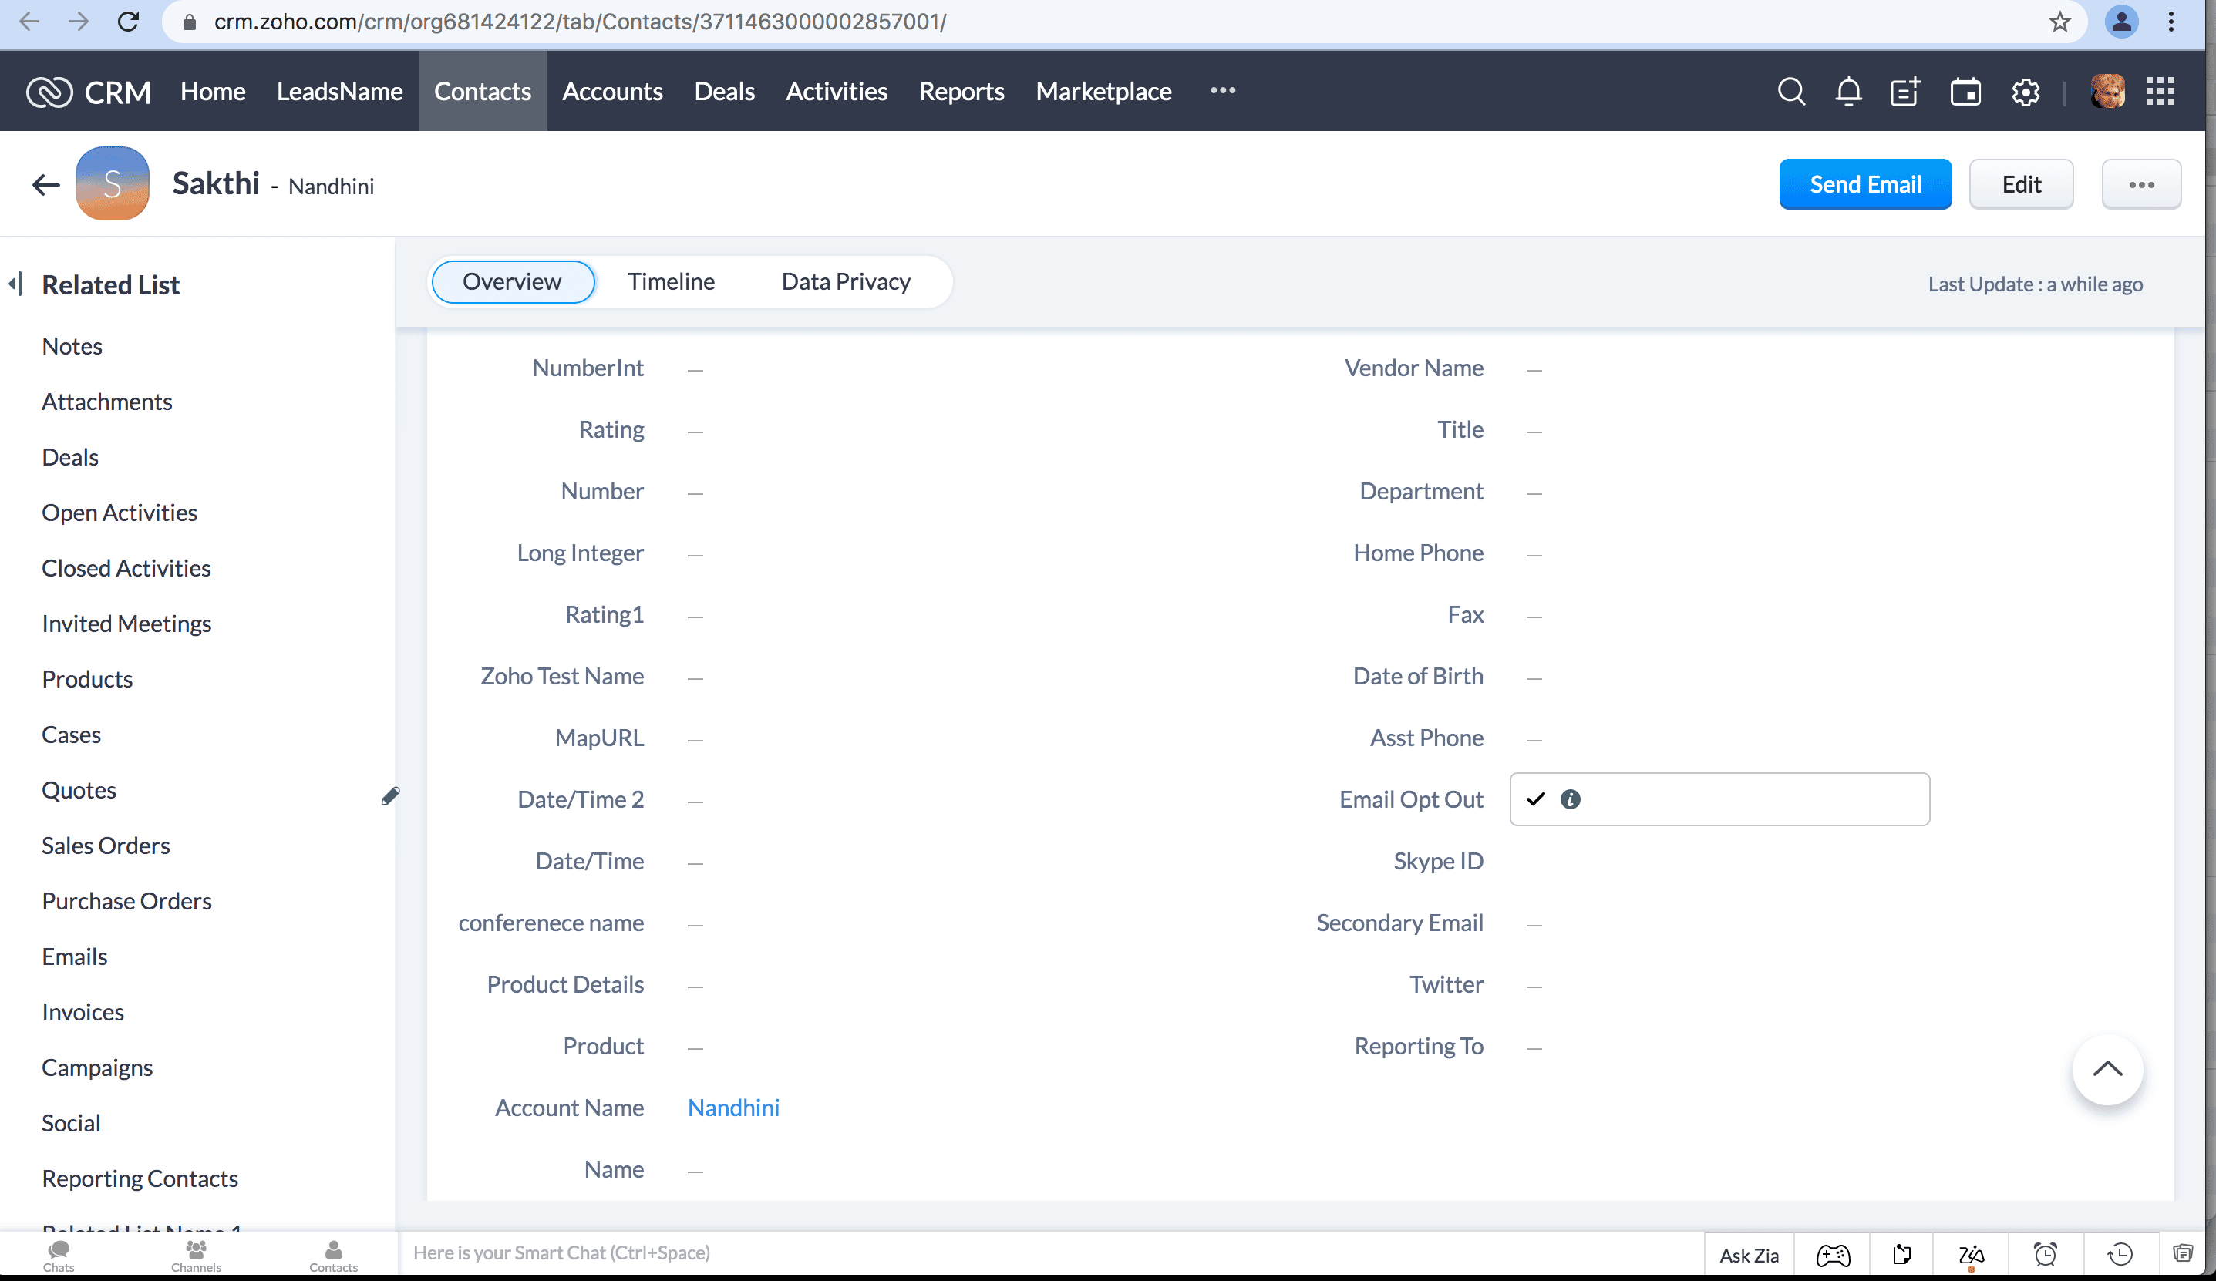Open the Zoho apps grid icon
2216x1281 pixels.
[x=2160, y=92]
